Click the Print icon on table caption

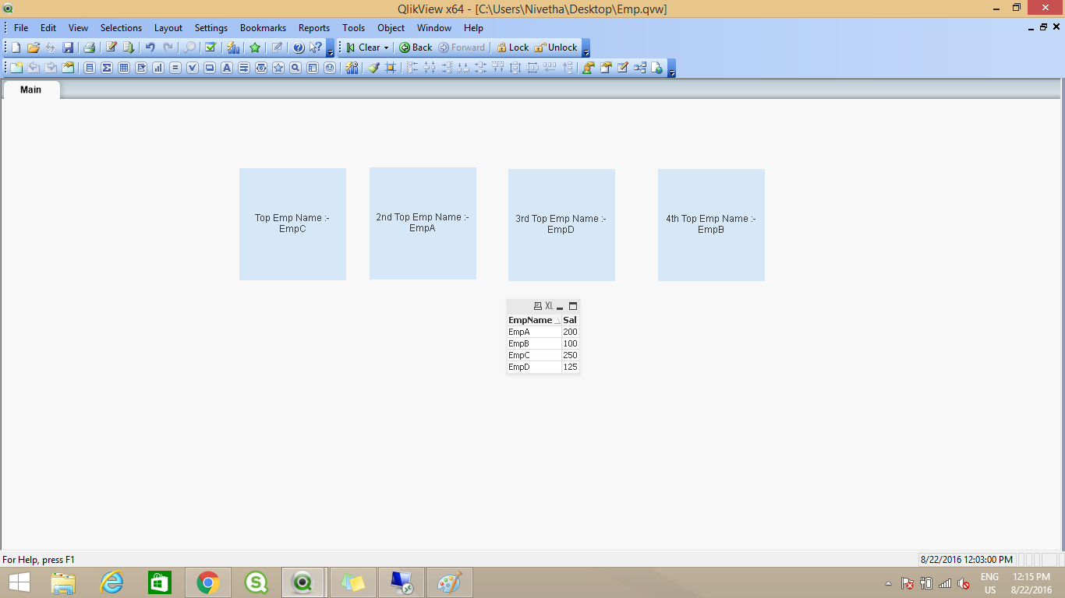[x=537, y=307]
